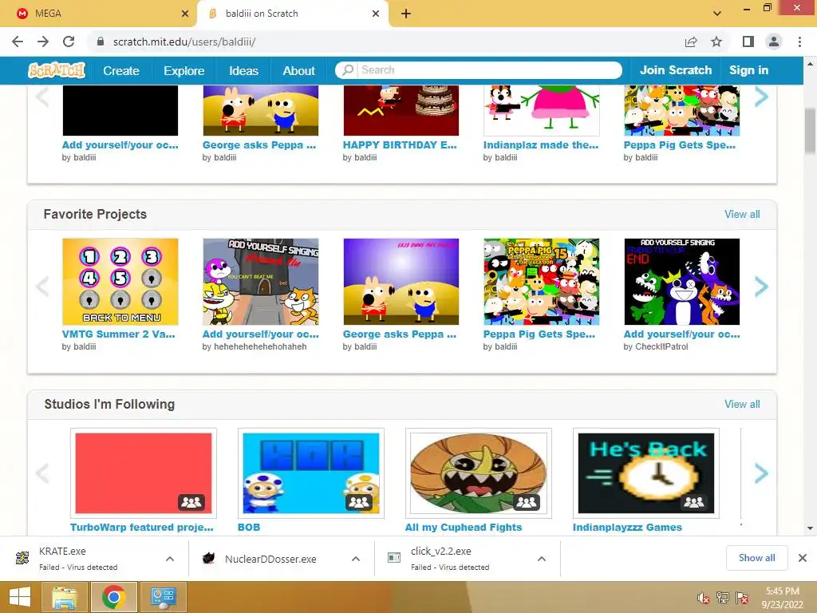Viewport: 817px width, 613px height.
Task: Open project by hehehehehehehohaheh thumbnail
Action: point(261,282)
